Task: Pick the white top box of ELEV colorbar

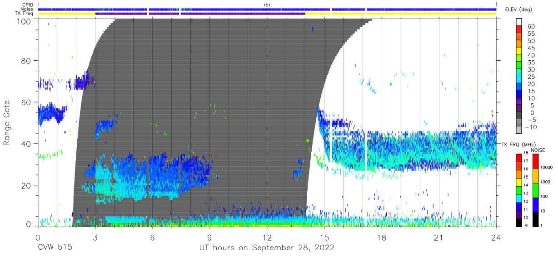Action: tap(519, 22)
